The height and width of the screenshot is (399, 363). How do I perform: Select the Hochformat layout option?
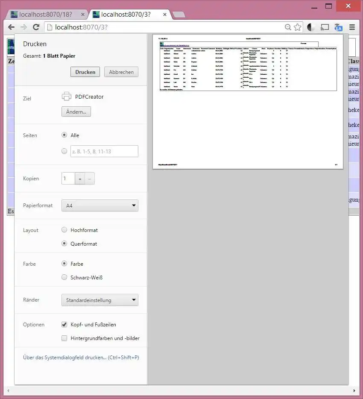point(64,230)
